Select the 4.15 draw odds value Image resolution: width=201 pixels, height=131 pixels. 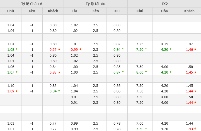[164, 44]
